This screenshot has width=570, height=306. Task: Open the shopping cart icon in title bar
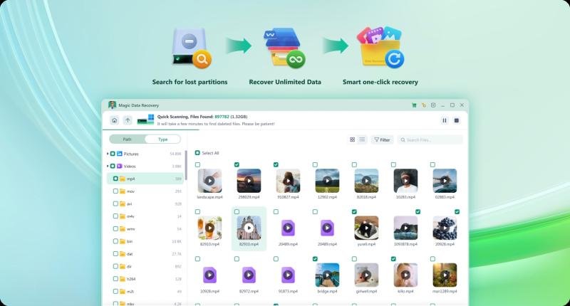click(414, 105)
